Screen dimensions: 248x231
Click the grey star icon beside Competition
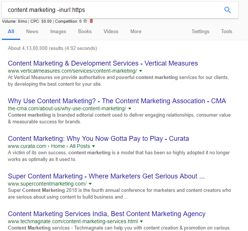[85, 21]
